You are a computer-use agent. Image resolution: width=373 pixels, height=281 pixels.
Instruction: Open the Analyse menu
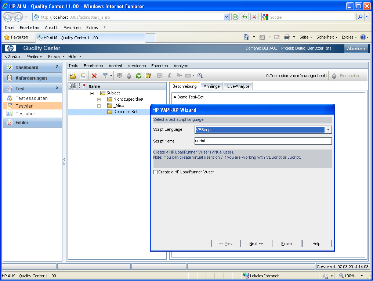point(181,66)
